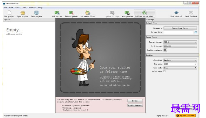Click the TexturePacker title bar app icon
Screen dimensions: 206x118
tap(4, 3)
